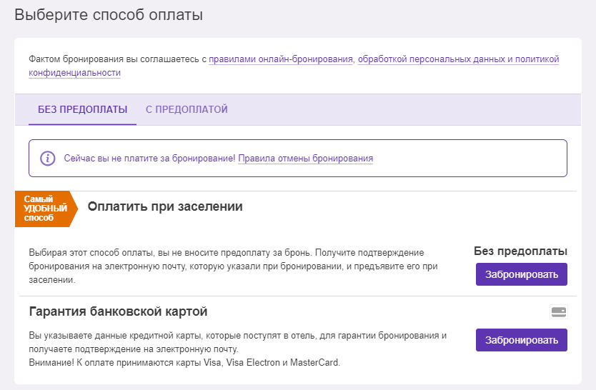Open Правила отмены бронирования link
The height and width of the screenshot is (390, 596).
(306, 159)
